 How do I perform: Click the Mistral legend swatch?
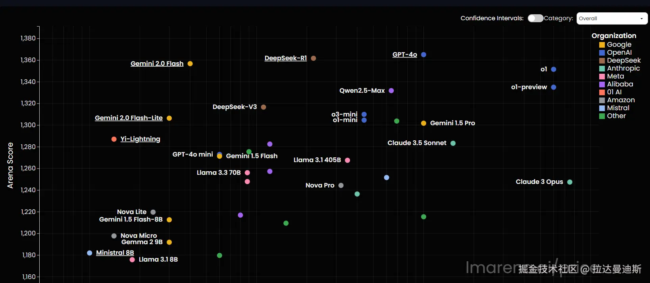602,108
